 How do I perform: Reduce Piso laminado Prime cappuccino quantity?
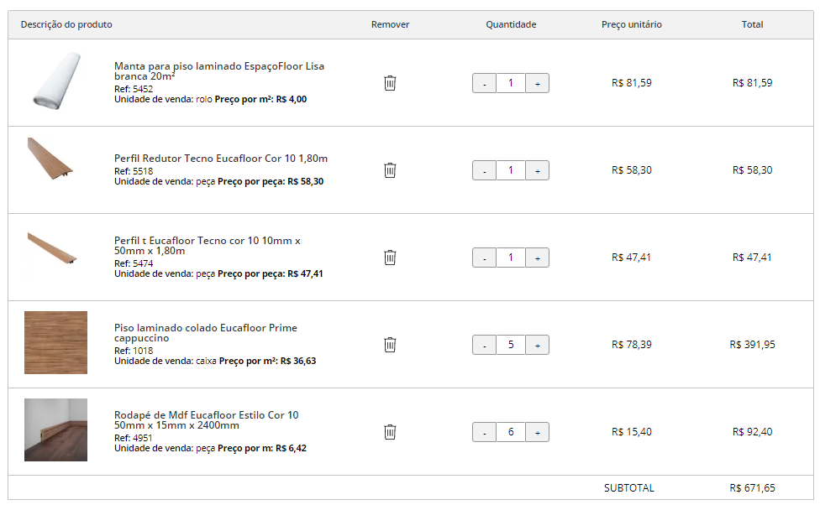[x=484, y=345]
